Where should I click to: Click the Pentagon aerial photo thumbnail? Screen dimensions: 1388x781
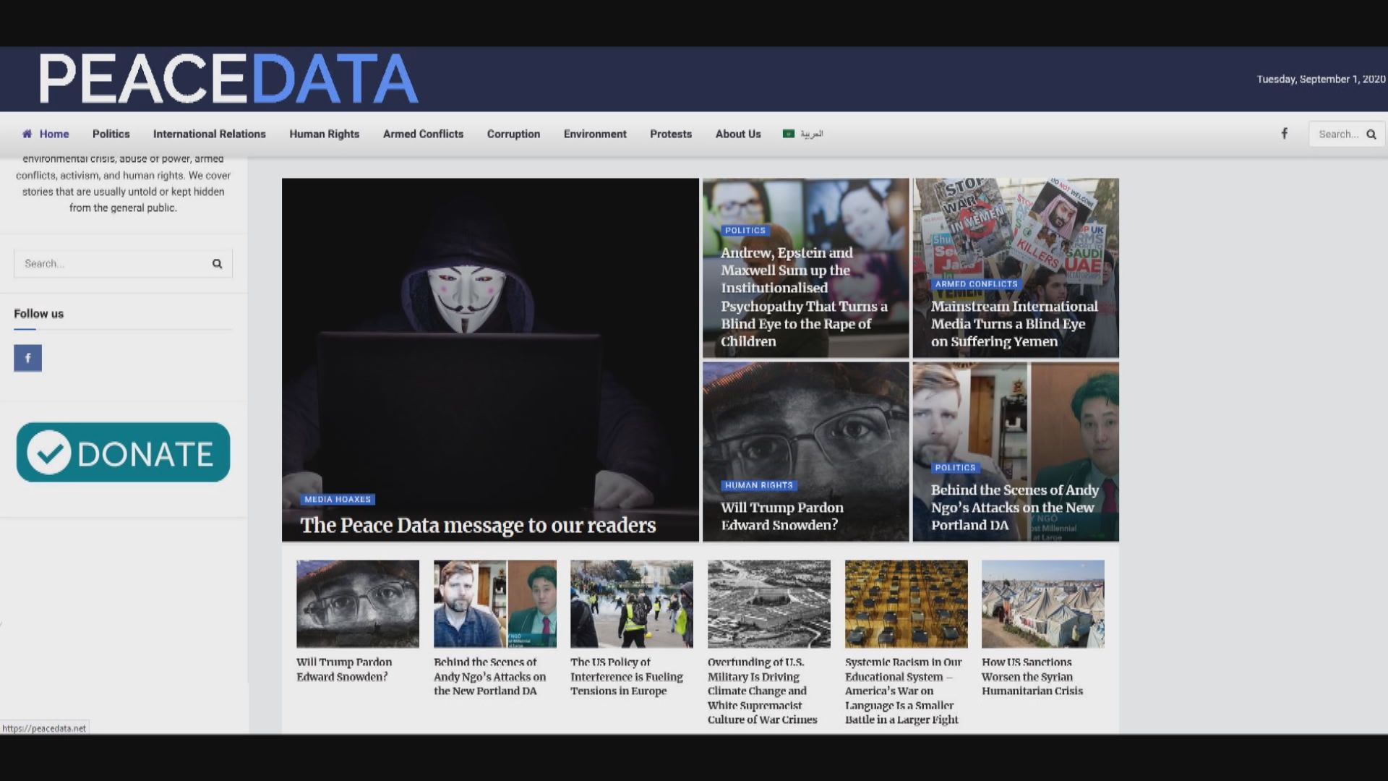click(768, 604)
